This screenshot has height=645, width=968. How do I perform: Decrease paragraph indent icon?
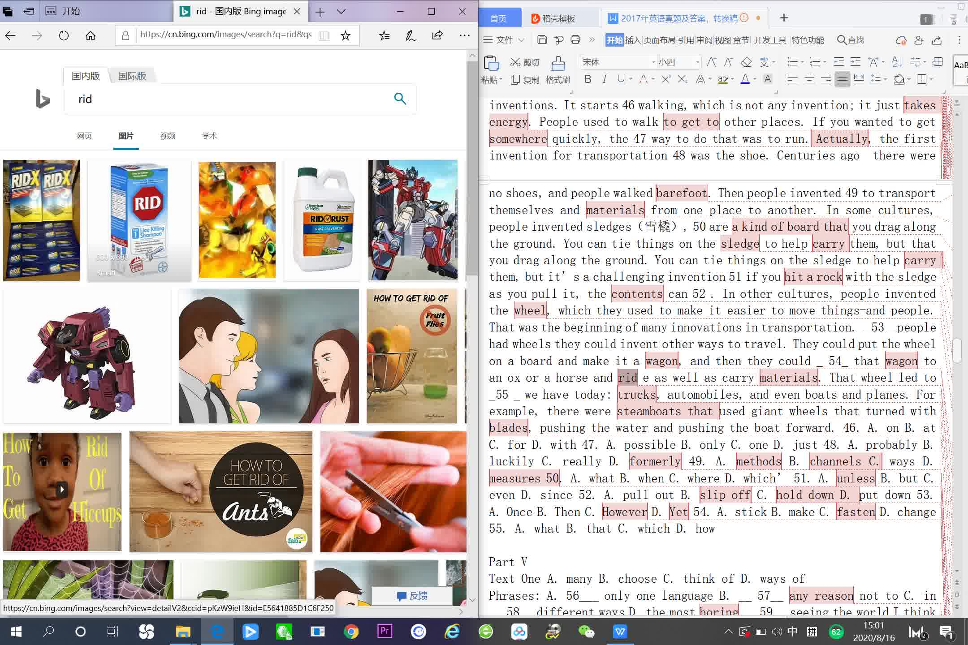838,62
